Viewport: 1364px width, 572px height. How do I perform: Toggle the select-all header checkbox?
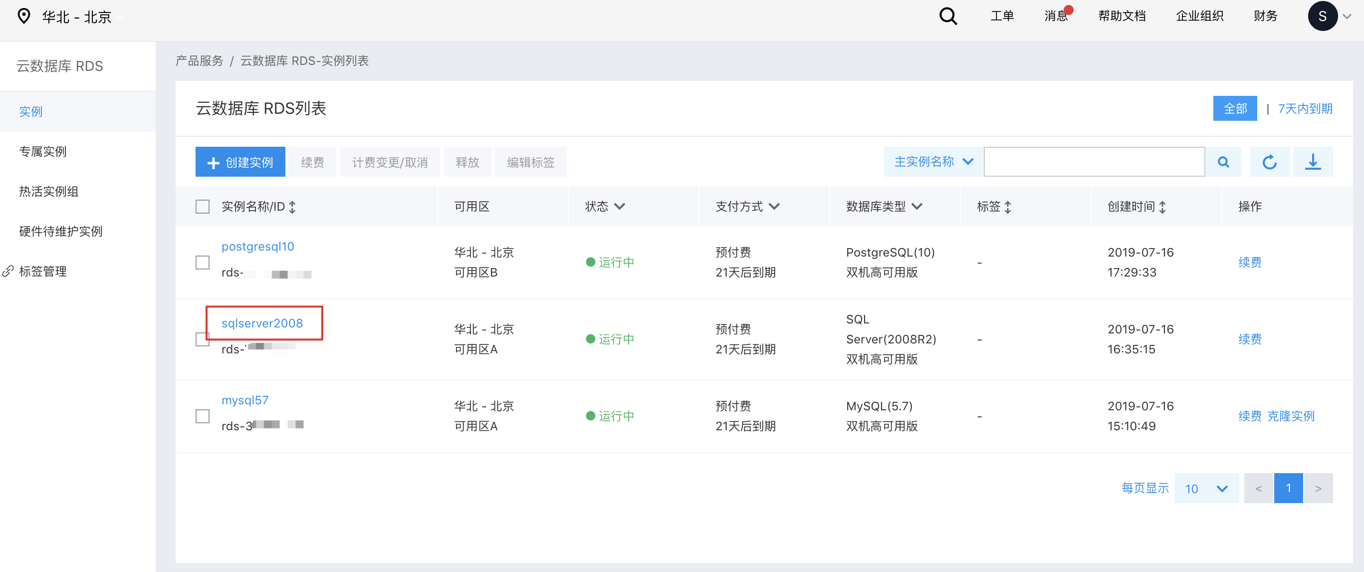pyautogui.click(x=202, y=207)
